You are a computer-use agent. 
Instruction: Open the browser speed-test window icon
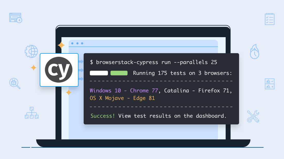15,18
